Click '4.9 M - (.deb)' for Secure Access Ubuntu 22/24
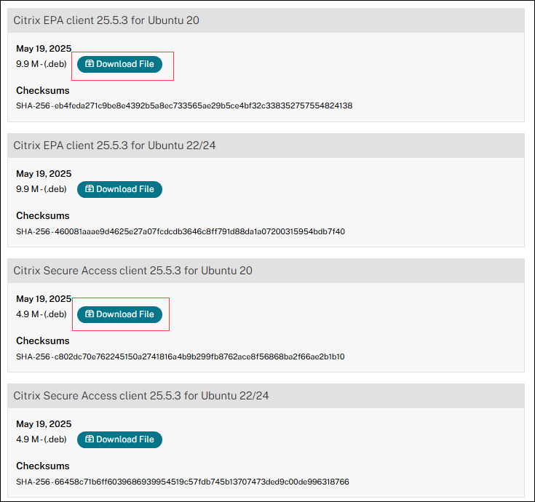535x502 pixels. (x=41, y=439)
